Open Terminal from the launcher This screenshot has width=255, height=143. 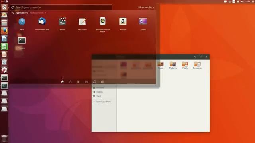coord(4,78)
